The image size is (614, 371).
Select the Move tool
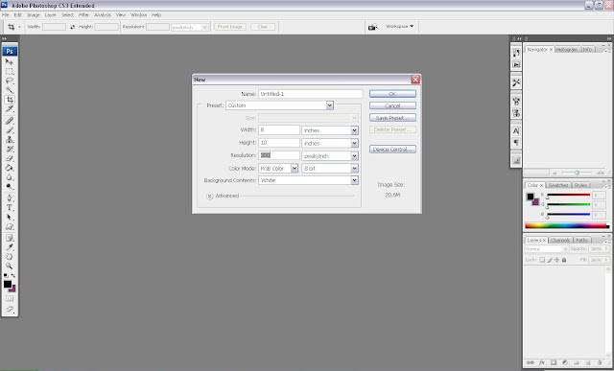tap(10, 61)
